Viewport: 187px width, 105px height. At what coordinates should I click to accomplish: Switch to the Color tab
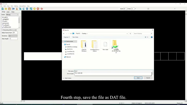coord(8,12)
